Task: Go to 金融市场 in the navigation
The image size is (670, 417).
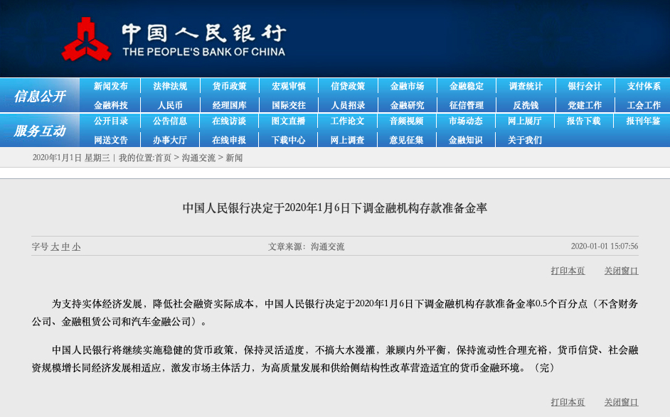Action: coord(407,87)
